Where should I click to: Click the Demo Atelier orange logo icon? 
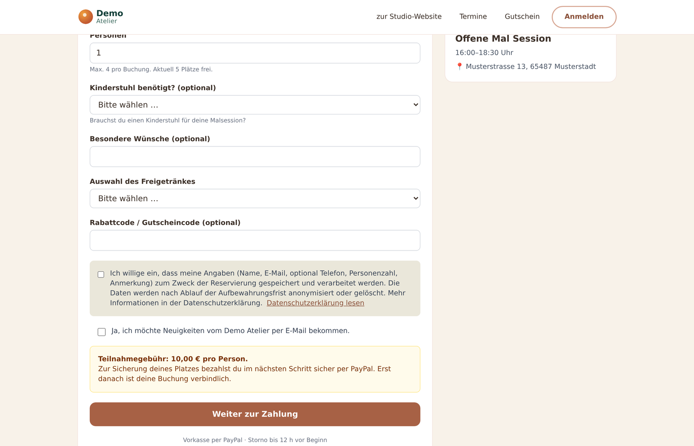point(85,17)
